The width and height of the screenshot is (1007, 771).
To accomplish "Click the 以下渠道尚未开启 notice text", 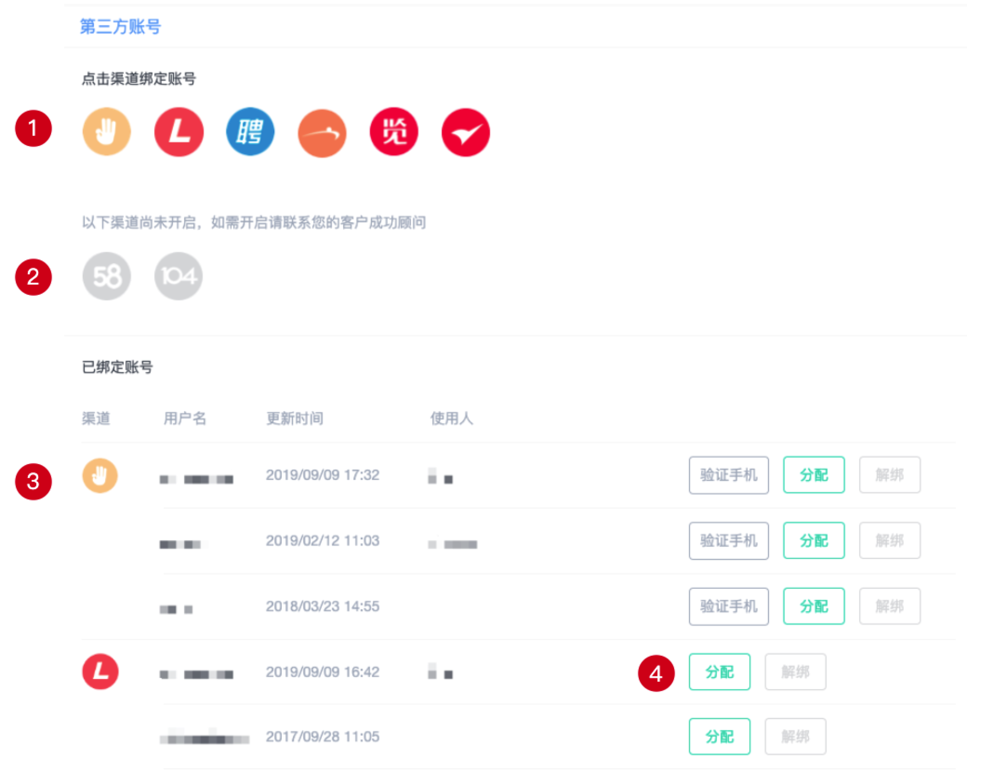I will pos(254,222).
